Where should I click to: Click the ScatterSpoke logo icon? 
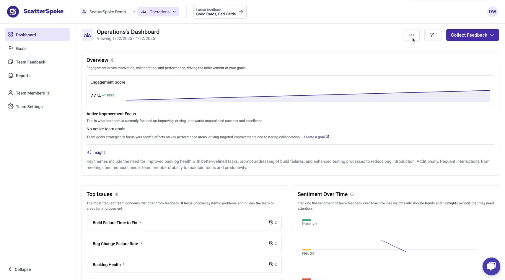(x=13, y=12)
